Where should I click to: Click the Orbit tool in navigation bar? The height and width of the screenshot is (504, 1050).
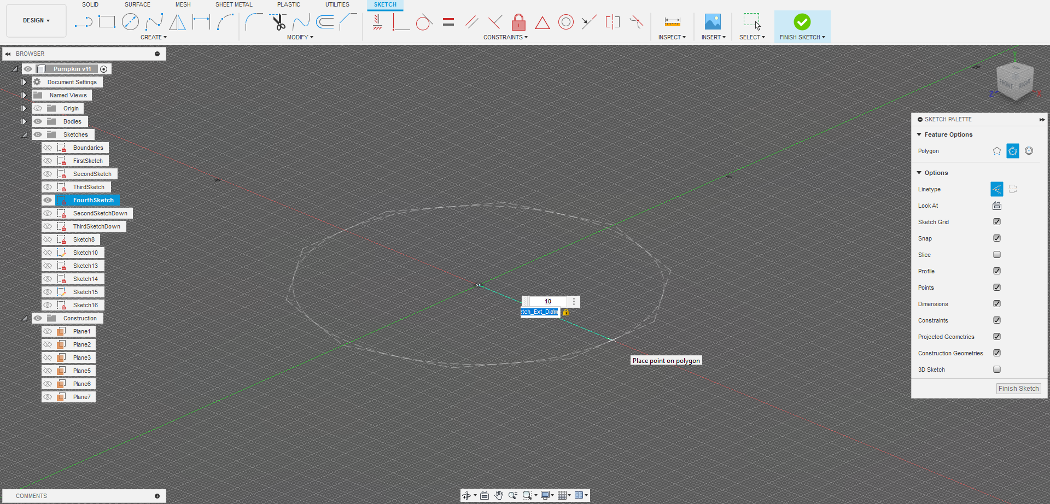466,495
